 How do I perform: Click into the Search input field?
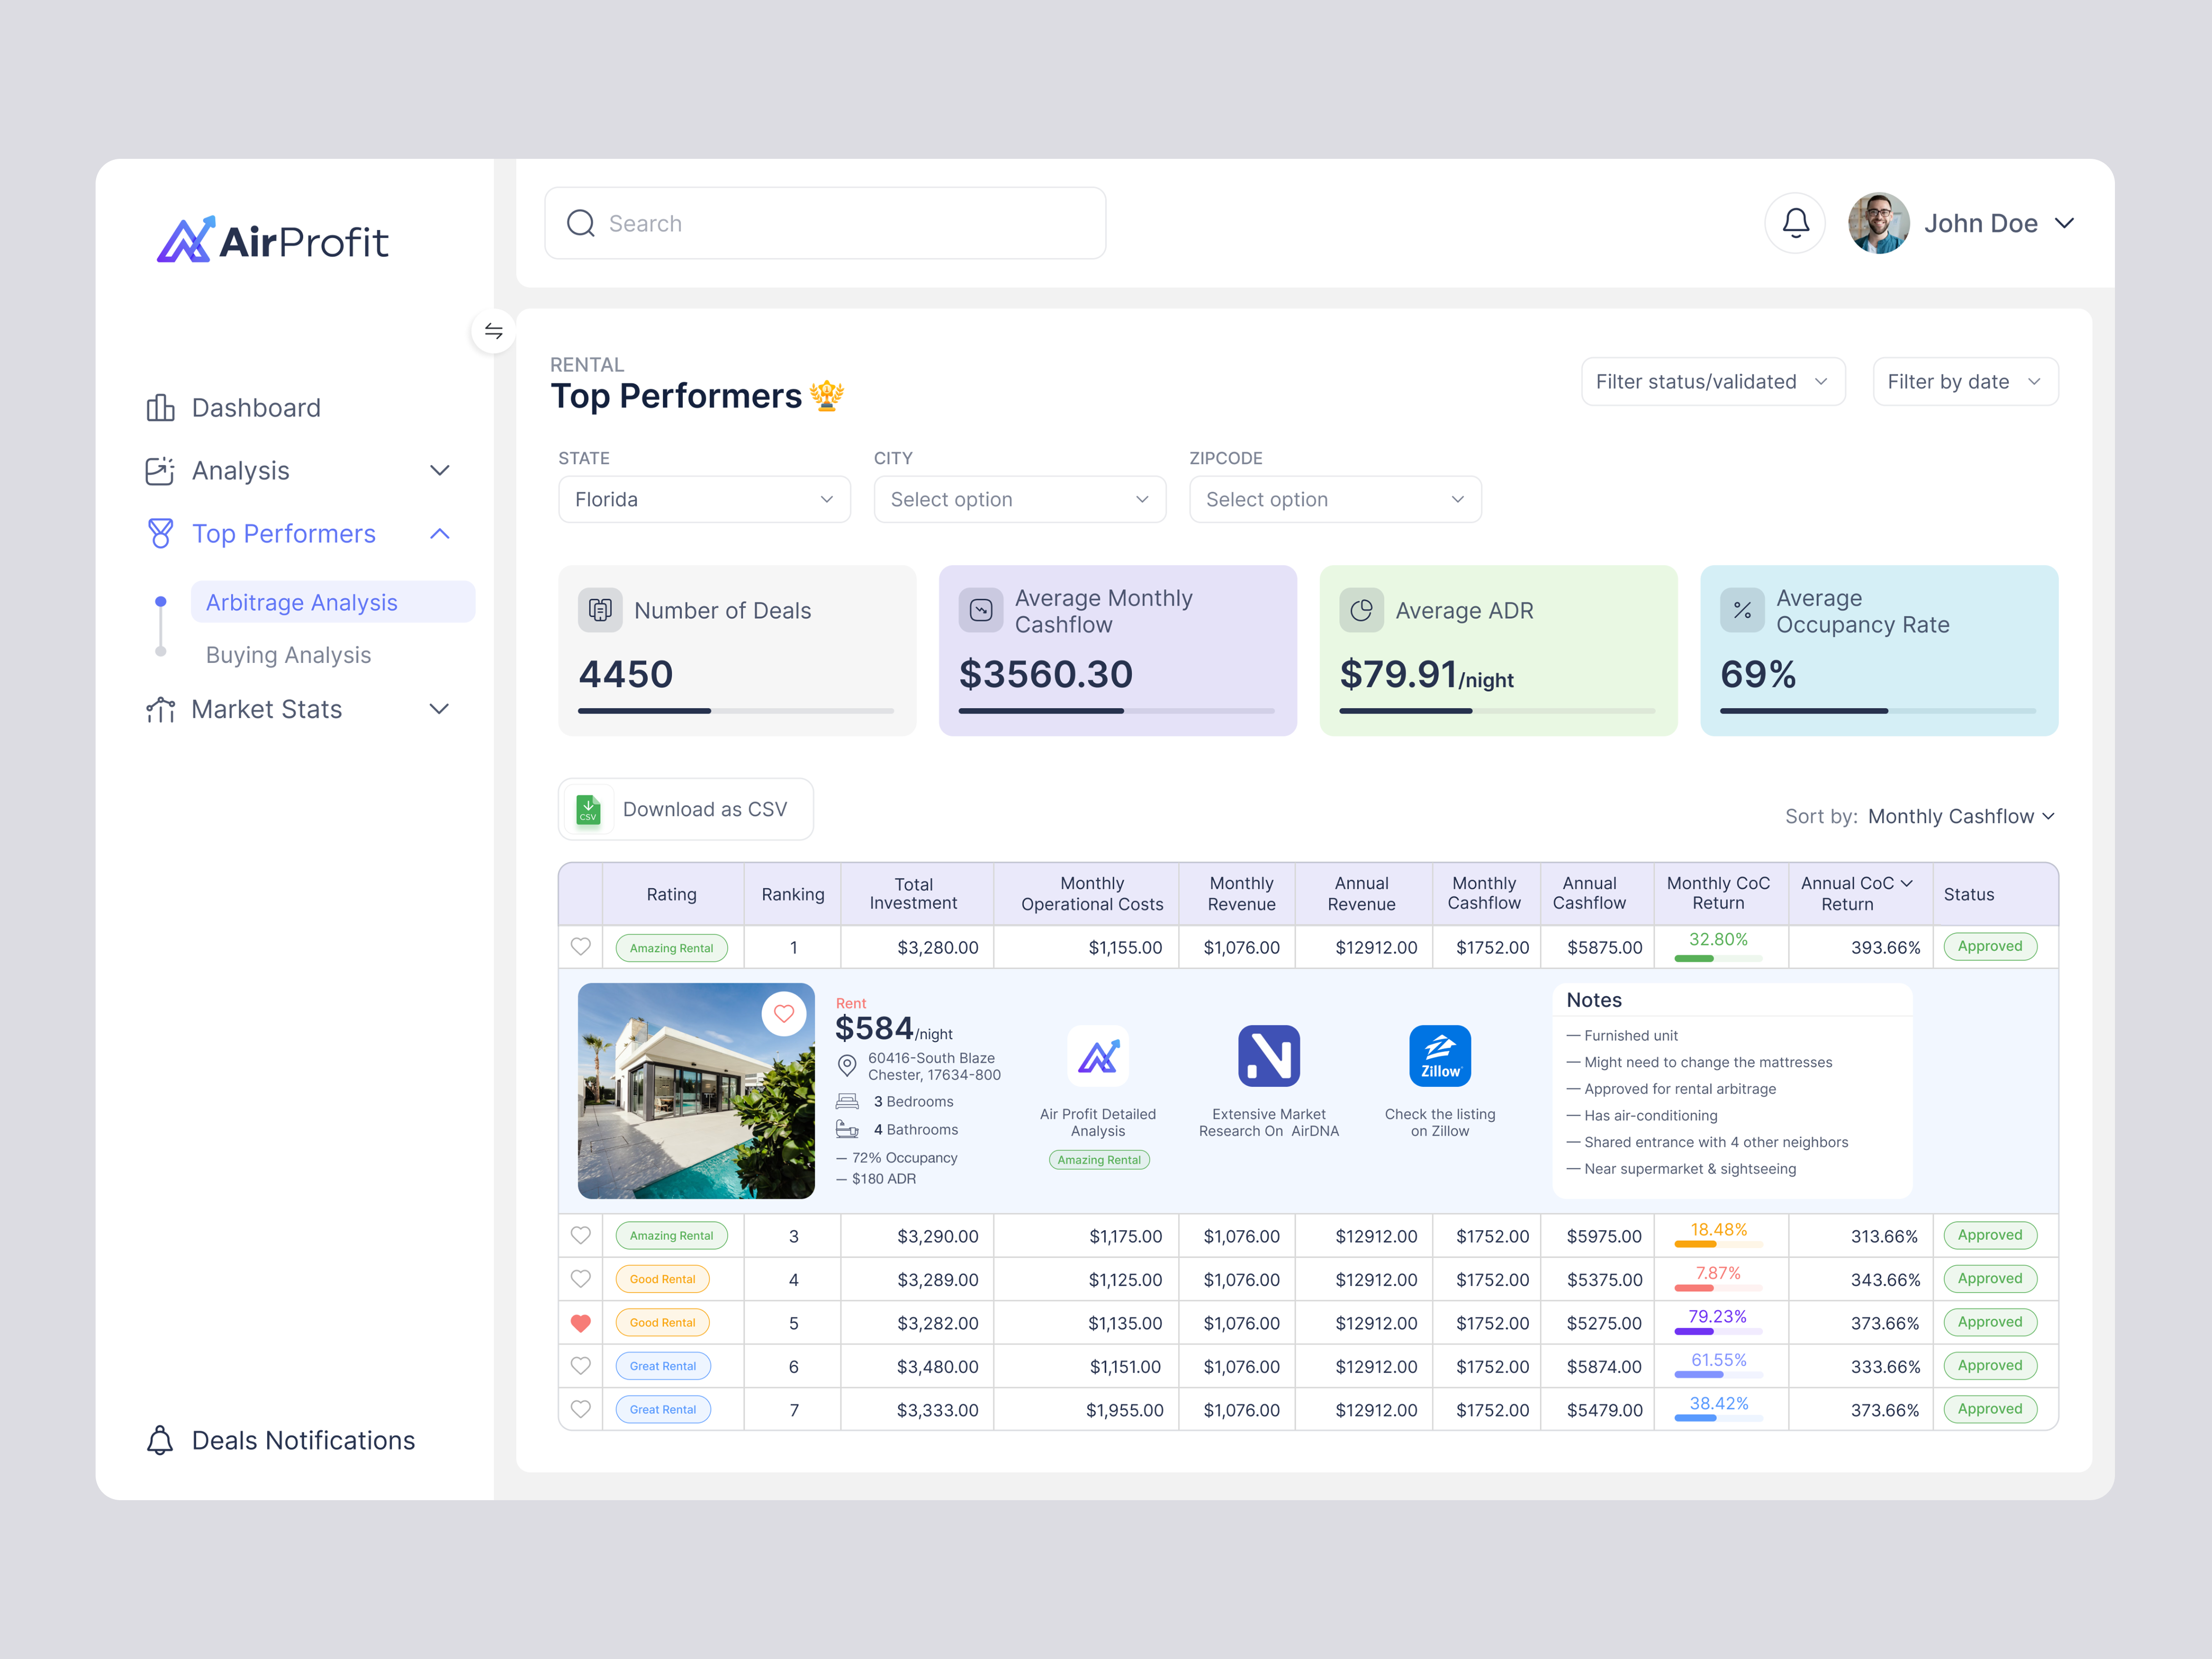tap(825, 223)
